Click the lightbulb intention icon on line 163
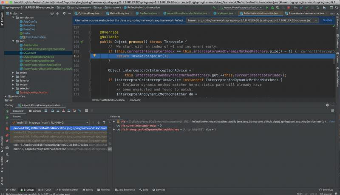This screenshot has height=195, width=340. pyautogui.click(x=94, y=56)
